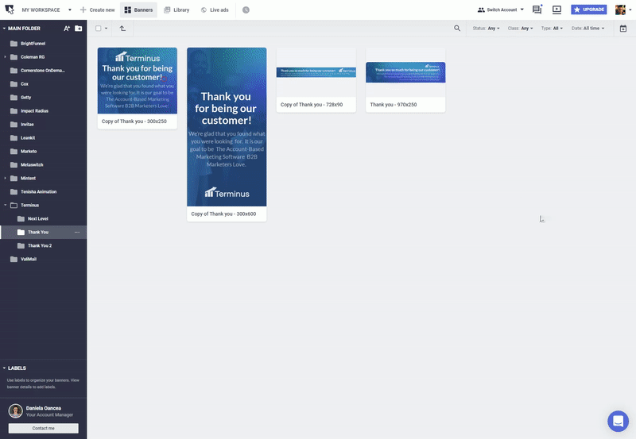Switch to the Banners tab
Viewport: 636px width, 439px height.
(138, 10)
